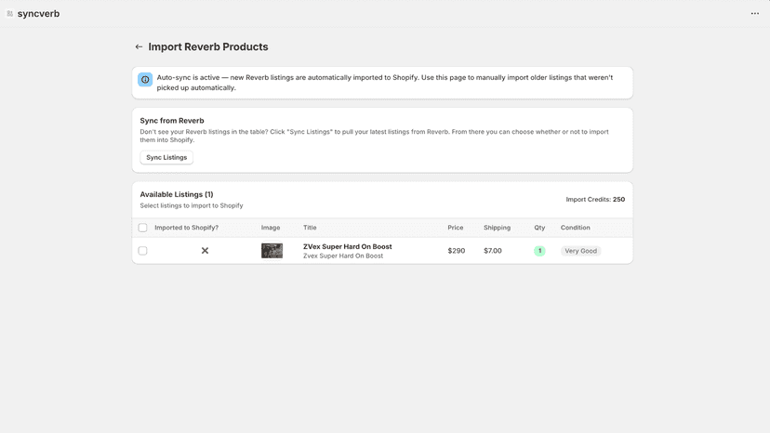Select the ZVex Super Hard On Boost checkbox
This screenshot has width=770, height=433.
tap(142, 250)
